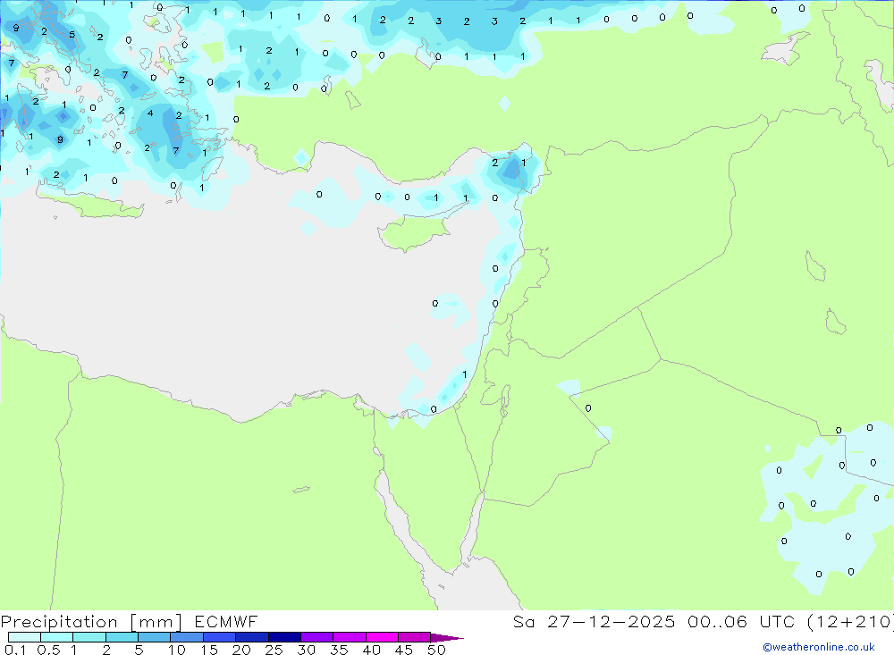
Task: Click the 0.1–0.5 mm legend color swatch
Action: point(24,637)
